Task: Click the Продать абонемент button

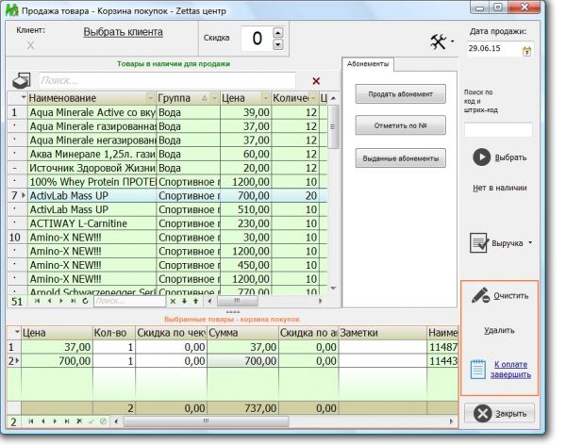Action: pos(400,93)
